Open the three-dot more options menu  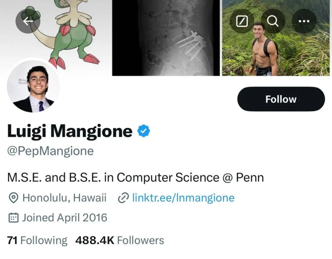coord(304,21)
